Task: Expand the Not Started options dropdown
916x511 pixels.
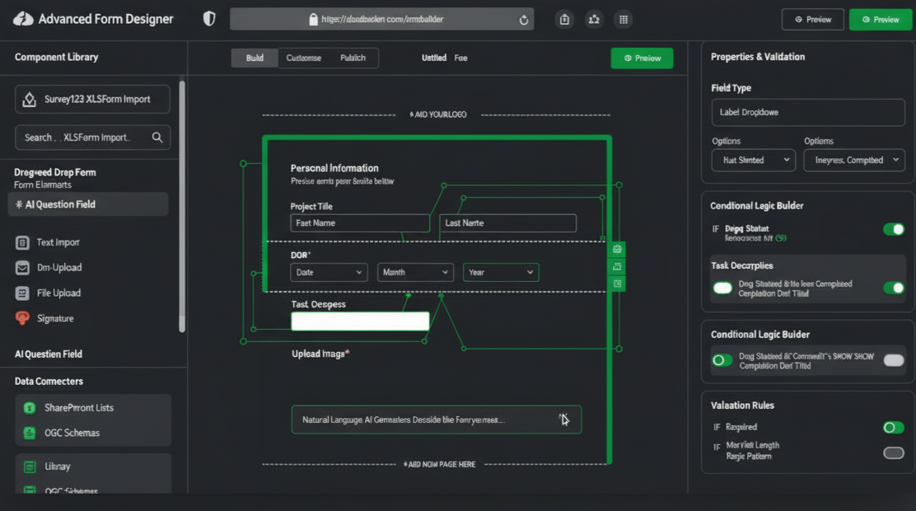Action: (753, 160)
